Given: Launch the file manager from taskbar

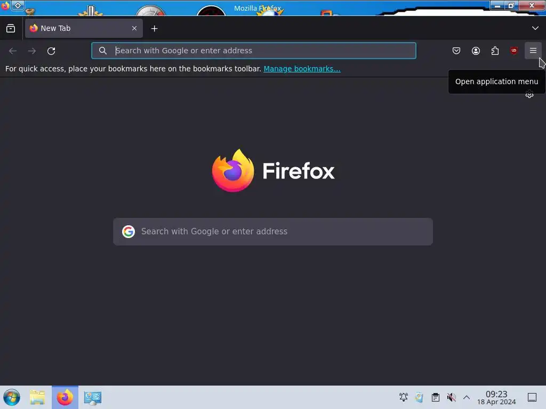Looking at the screenshot, I should (37, 397).
